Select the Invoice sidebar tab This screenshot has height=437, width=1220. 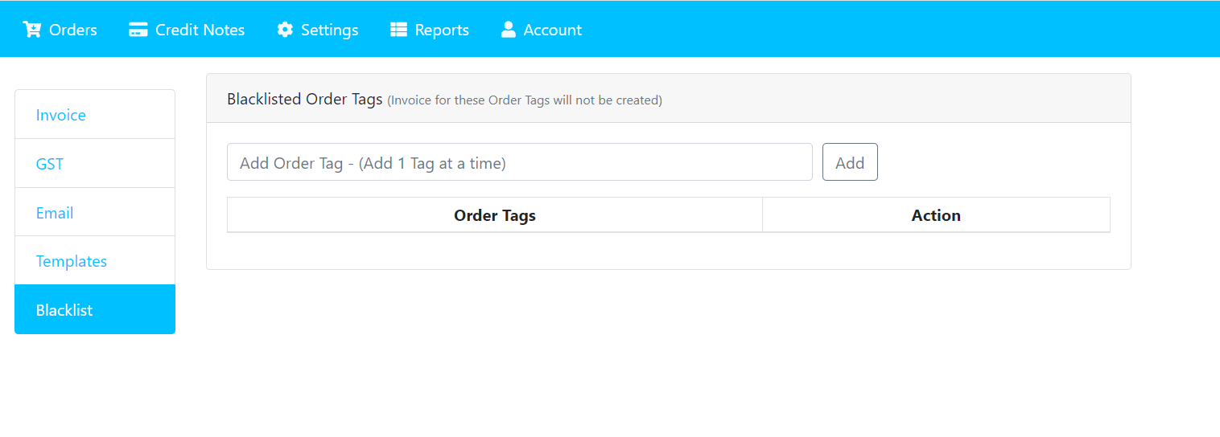(x=95, y=115)
